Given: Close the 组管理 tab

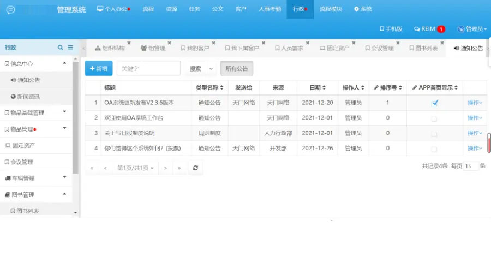Looking at the screenshot, I should click(x=170, y=43).
